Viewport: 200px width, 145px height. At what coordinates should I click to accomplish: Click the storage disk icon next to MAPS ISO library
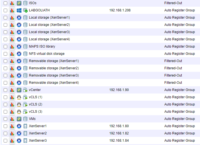[x=25, y=46]
